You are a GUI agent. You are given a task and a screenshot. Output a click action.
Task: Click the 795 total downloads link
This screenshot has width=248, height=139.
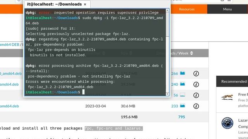182,117
